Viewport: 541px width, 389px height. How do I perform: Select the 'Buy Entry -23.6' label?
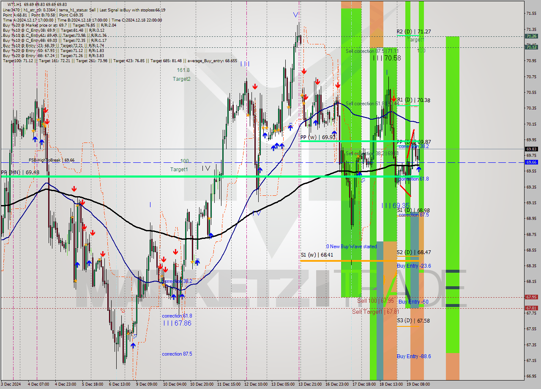[x=414, y=266]
